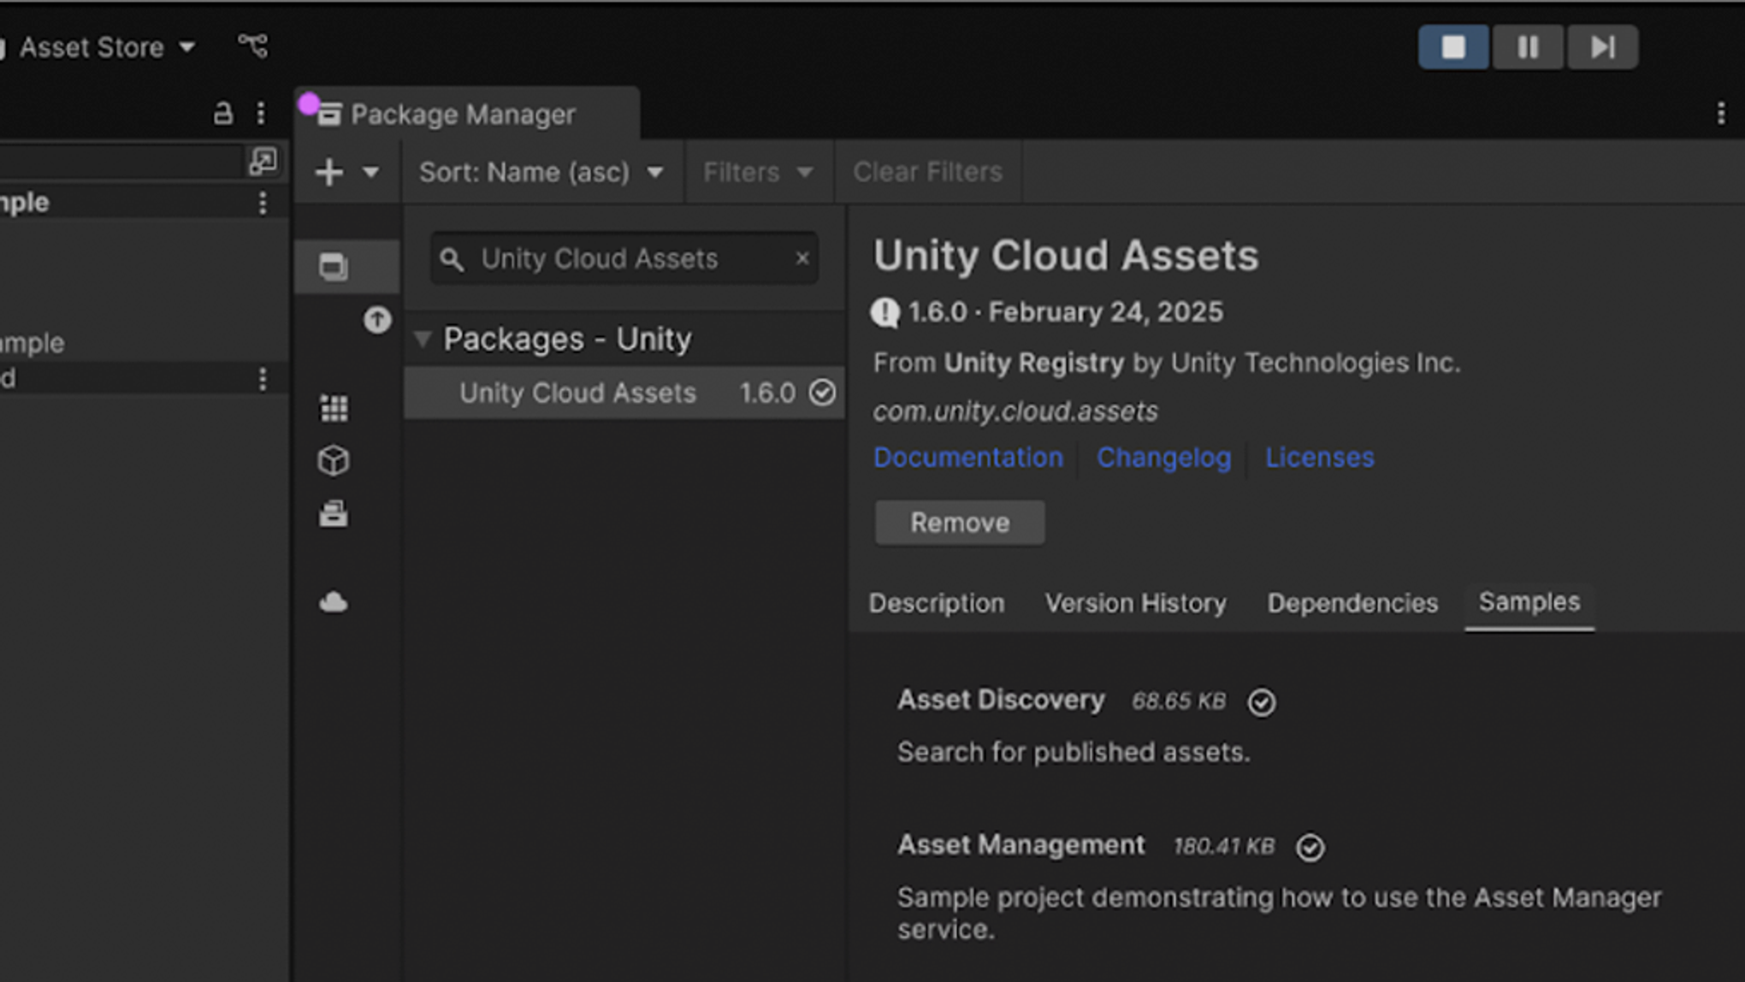Open the Changelog link
The width and height of the screenshot is (1745, 982).
pos(1163,457)
